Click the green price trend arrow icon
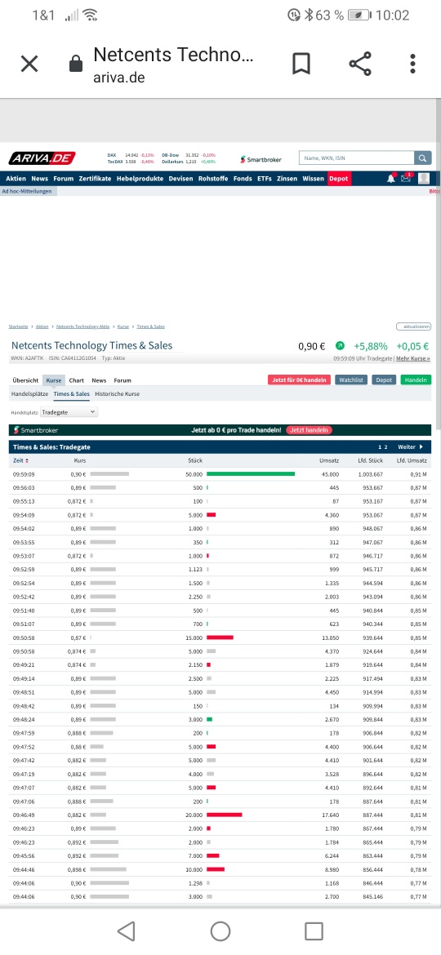This screenshot has height=955, width=441. point(340,346)
